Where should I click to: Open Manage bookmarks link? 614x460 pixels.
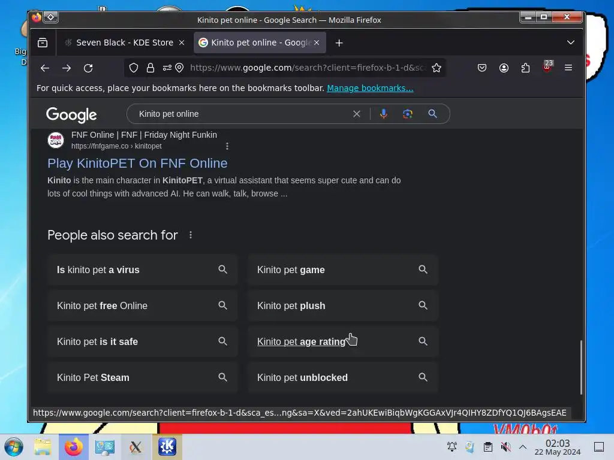370,88
